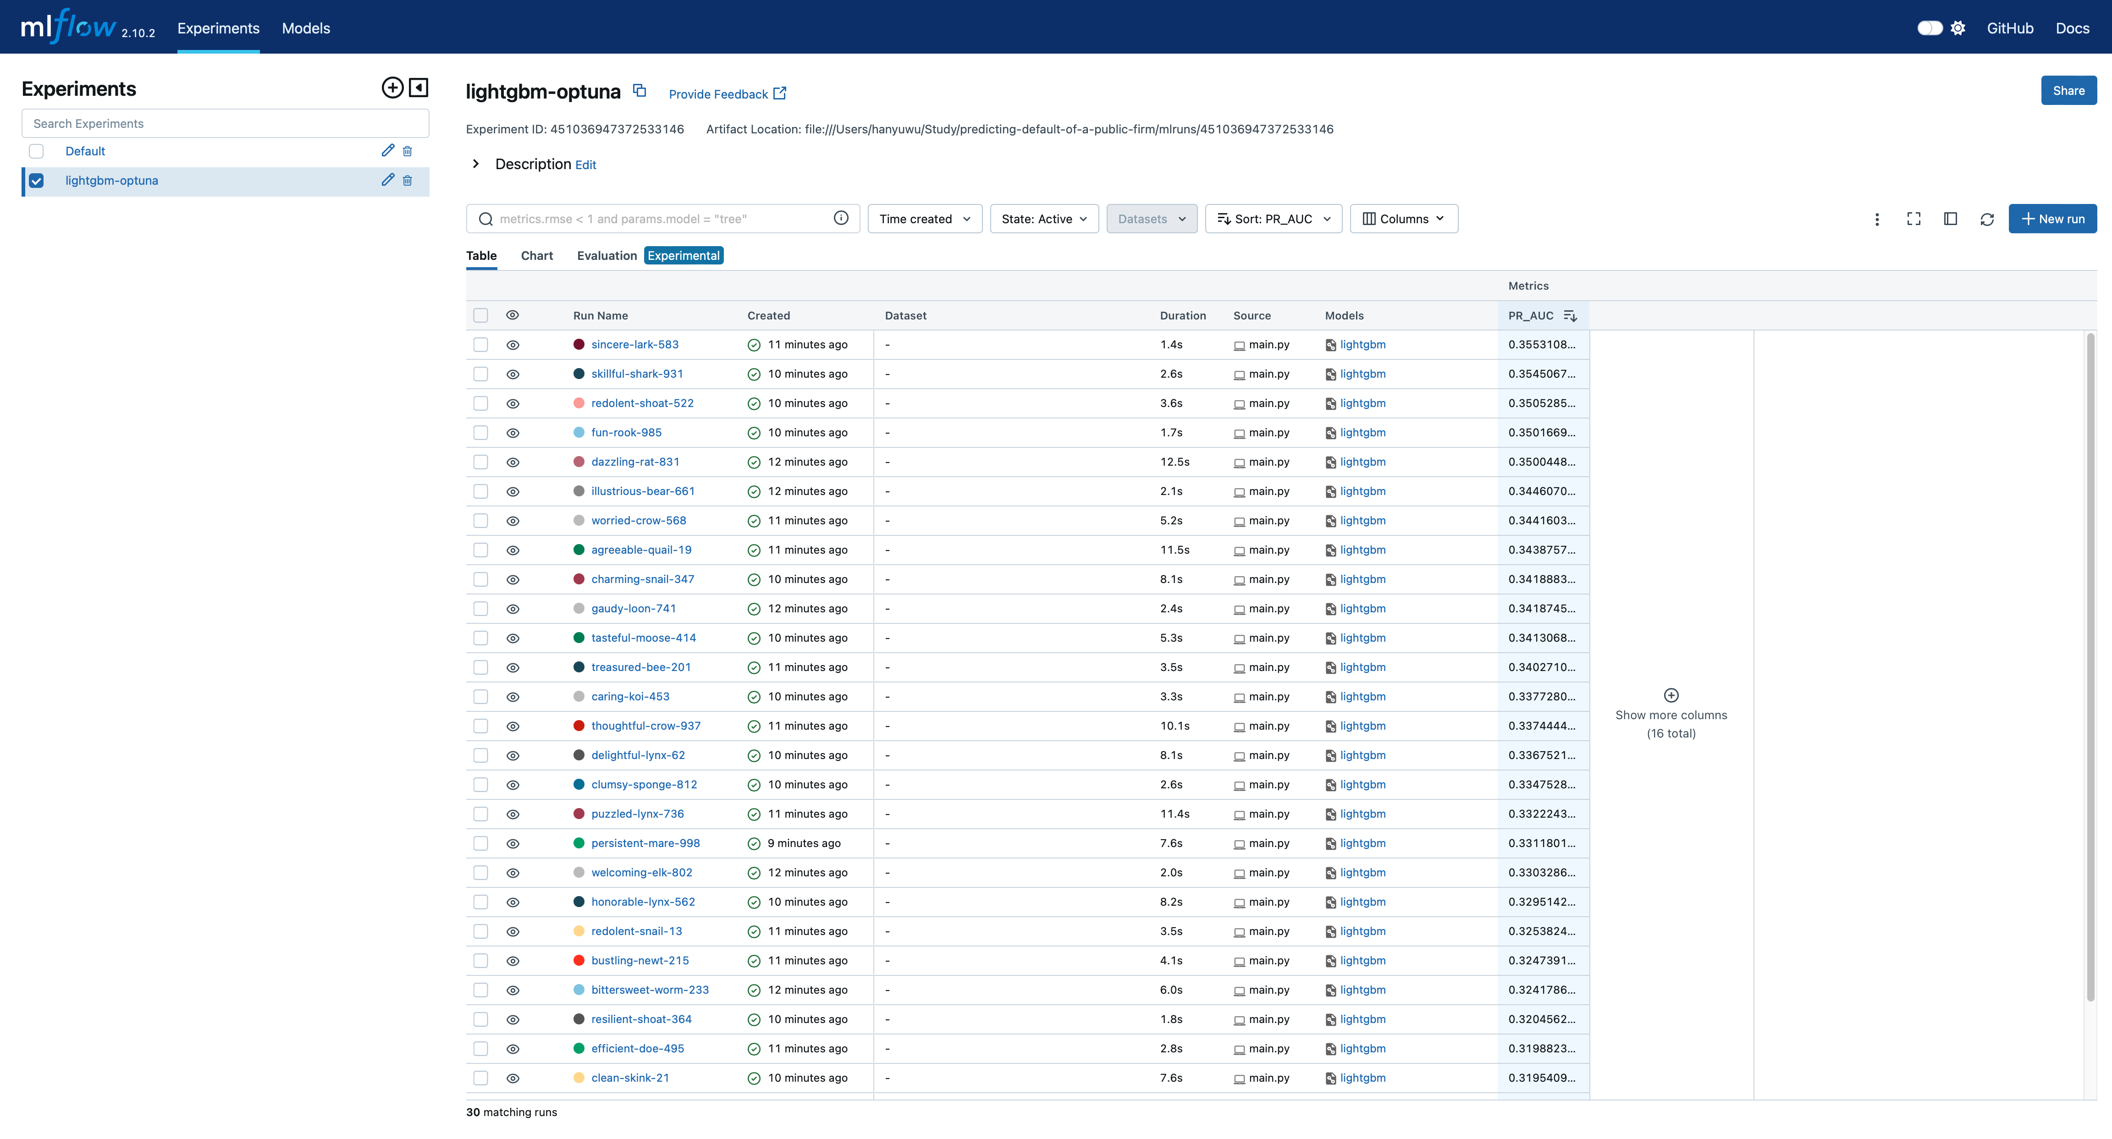The height and width of the screenshot is (1139, 2112).
Task: Delete the lightgbm-optuna experiment
Action: point(408,181)
